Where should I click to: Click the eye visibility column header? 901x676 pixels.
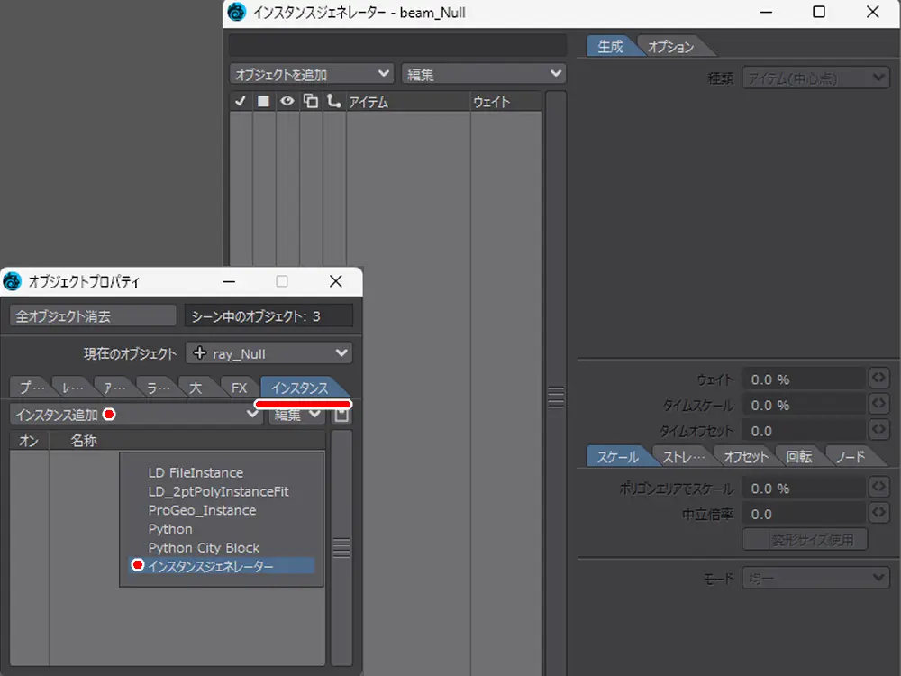point(287,102)
